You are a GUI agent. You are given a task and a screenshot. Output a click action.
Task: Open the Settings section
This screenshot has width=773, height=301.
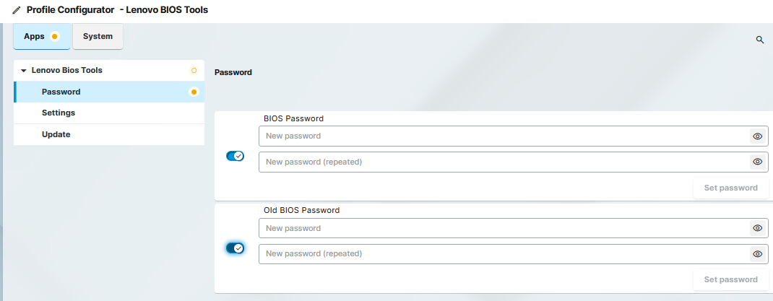59,113
